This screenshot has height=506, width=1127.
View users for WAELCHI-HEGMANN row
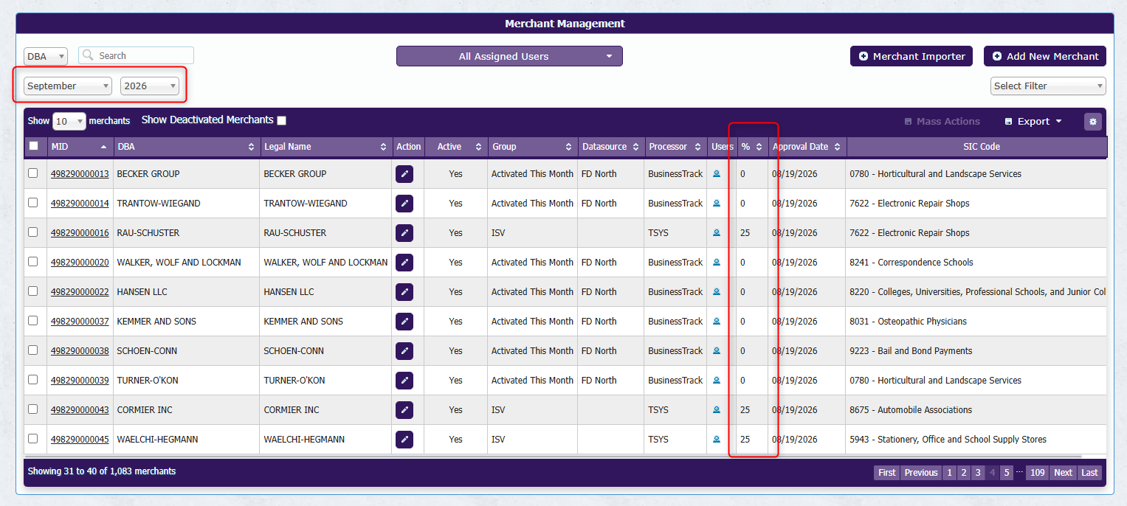point(716,440)
